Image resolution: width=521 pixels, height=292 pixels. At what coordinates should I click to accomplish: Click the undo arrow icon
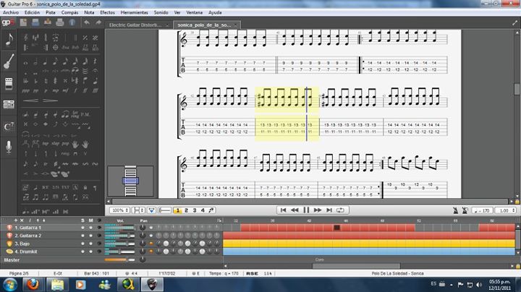click(86, 23)
